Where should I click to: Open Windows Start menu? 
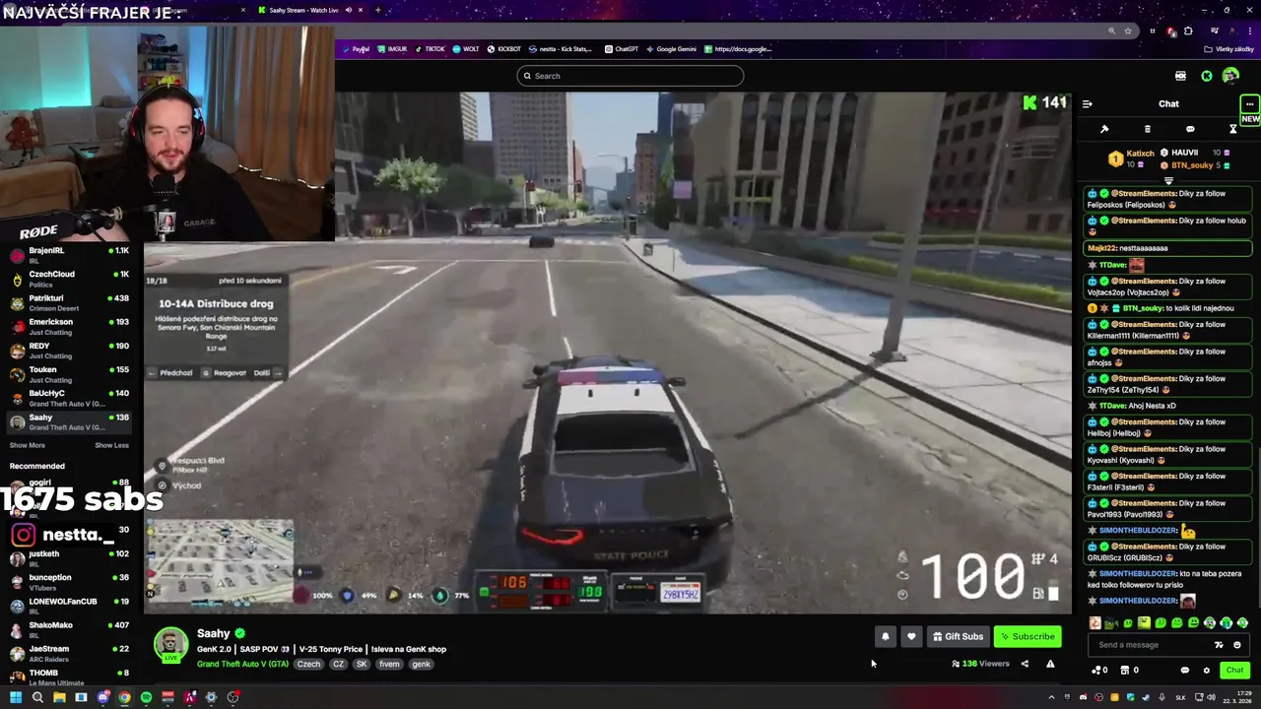pos(16,697)
